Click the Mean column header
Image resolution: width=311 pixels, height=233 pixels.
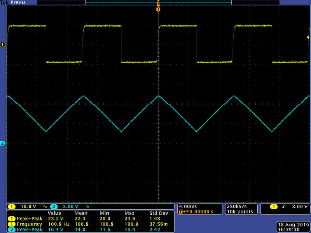tap(81, 213)
